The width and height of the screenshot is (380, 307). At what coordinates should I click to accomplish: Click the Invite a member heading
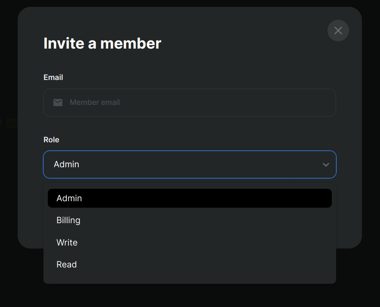(102, 43)
